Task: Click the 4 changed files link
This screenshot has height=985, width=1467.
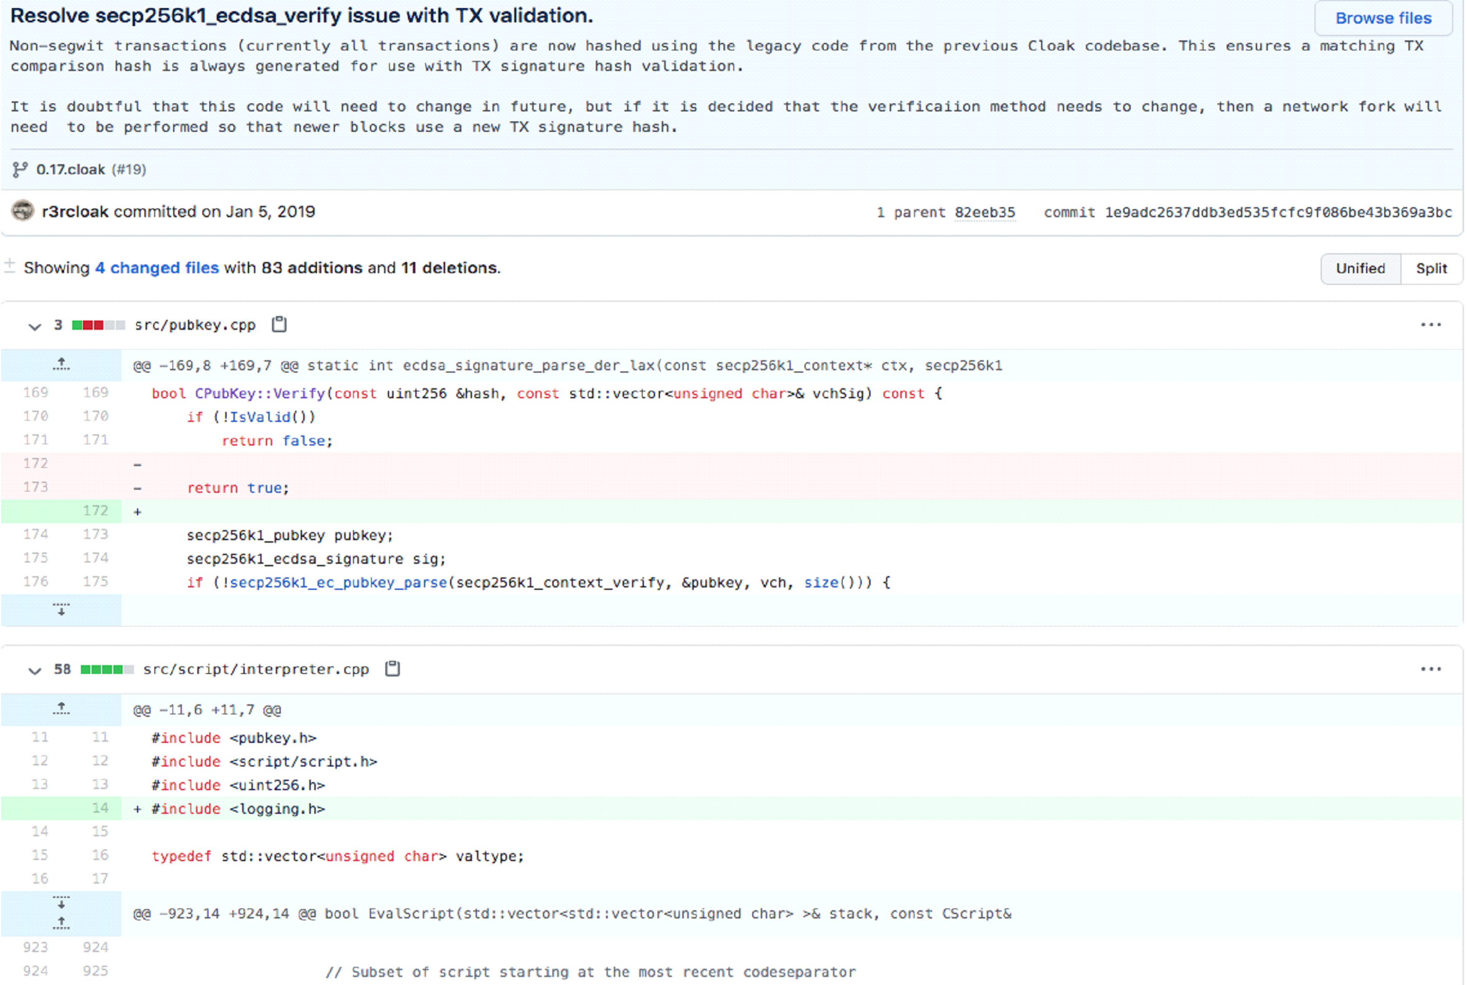Action: [x=157, y=268]
